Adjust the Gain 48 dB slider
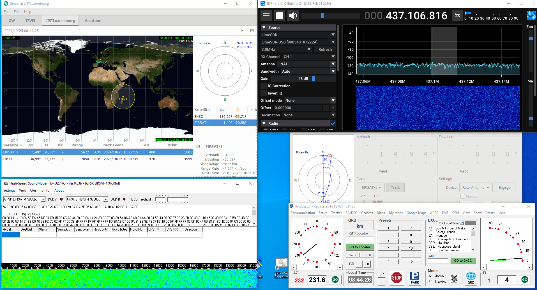This screenshot has width=537, height=290. [x=303, y=79]
